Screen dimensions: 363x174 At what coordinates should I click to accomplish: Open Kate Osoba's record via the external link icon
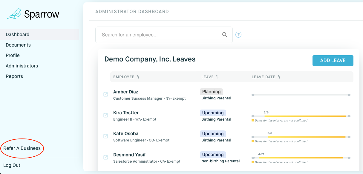coord(105,136)
